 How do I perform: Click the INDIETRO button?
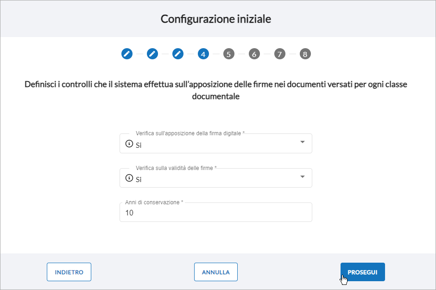coord(69,272)
